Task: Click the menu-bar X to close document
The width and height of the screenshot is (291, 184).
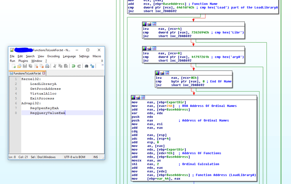Action: tap(102, 61)
